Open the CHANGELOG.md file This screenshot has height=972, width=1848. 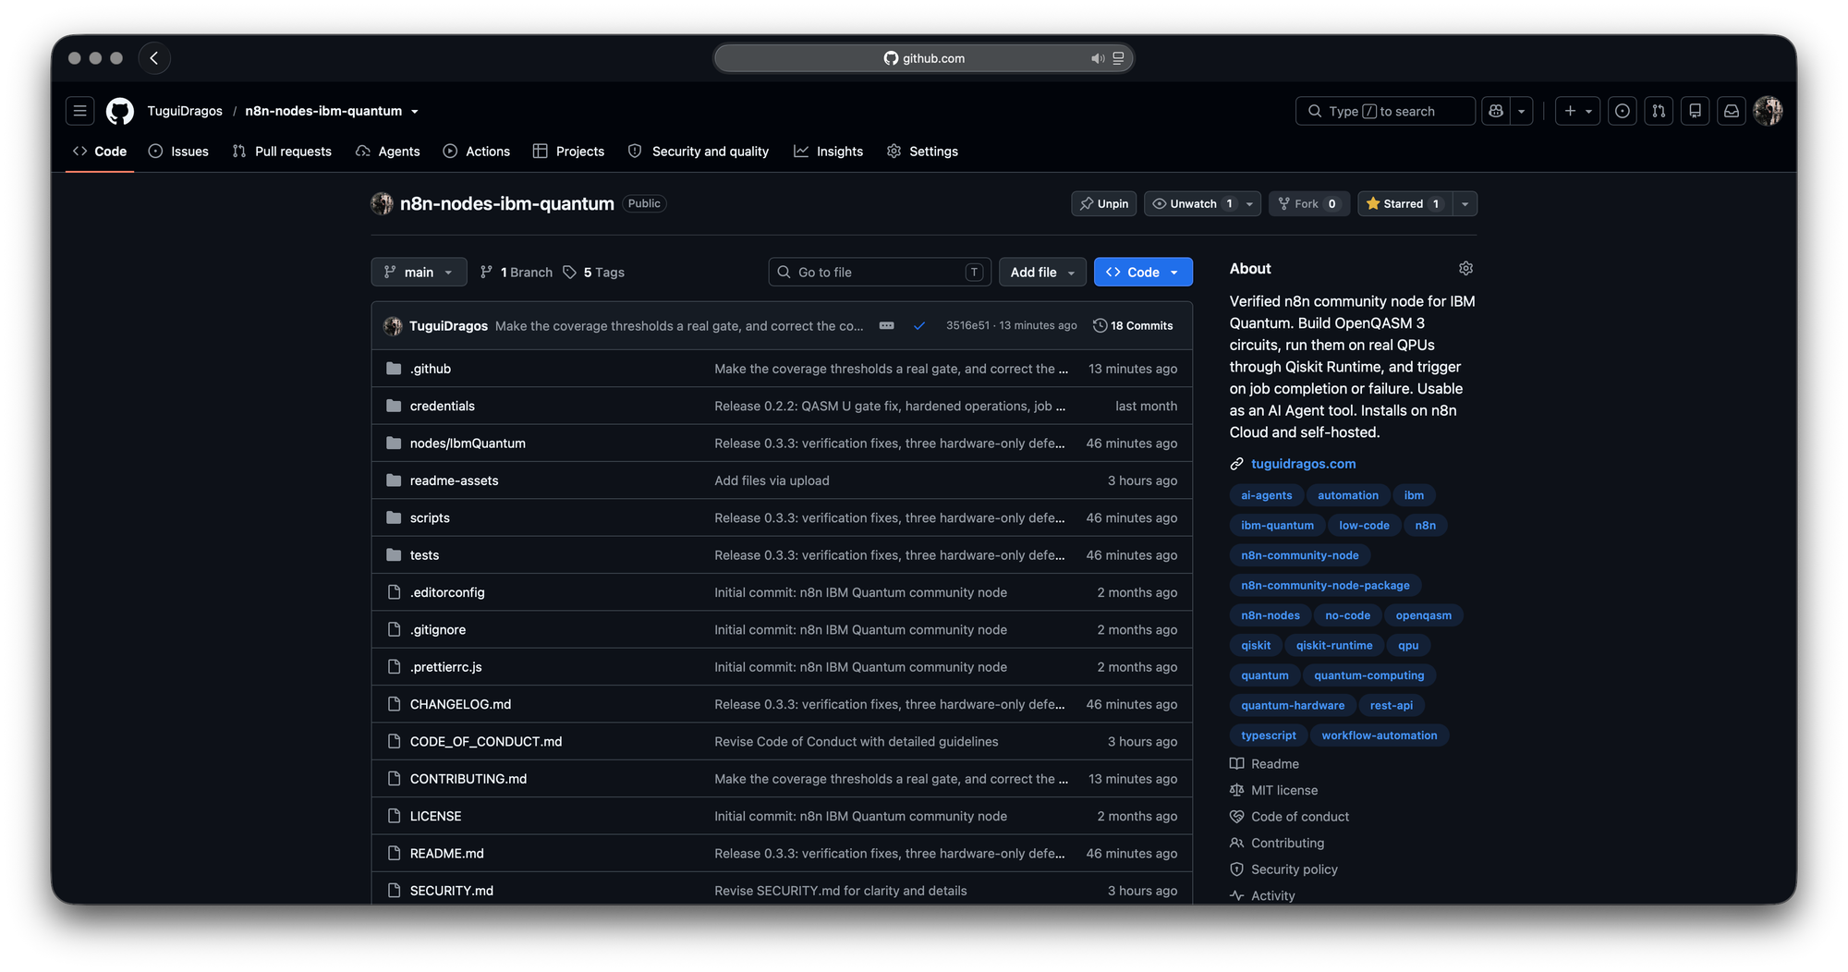(x=460, y=704)
